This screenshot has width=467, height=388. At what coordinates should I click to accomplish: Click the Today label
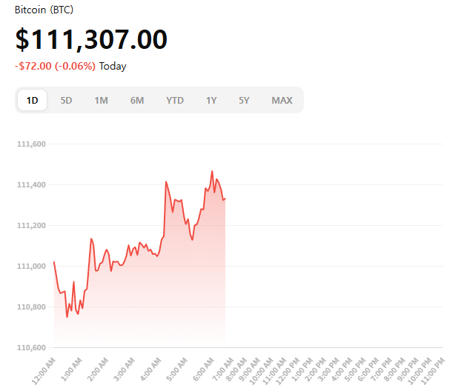coord(113,66)
